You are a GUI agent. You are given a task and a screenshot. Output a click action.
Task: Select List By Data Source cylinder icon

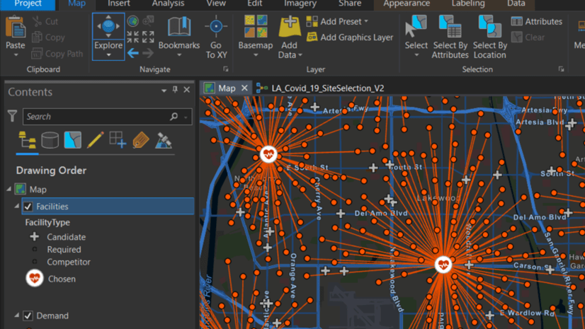[50, 140]
